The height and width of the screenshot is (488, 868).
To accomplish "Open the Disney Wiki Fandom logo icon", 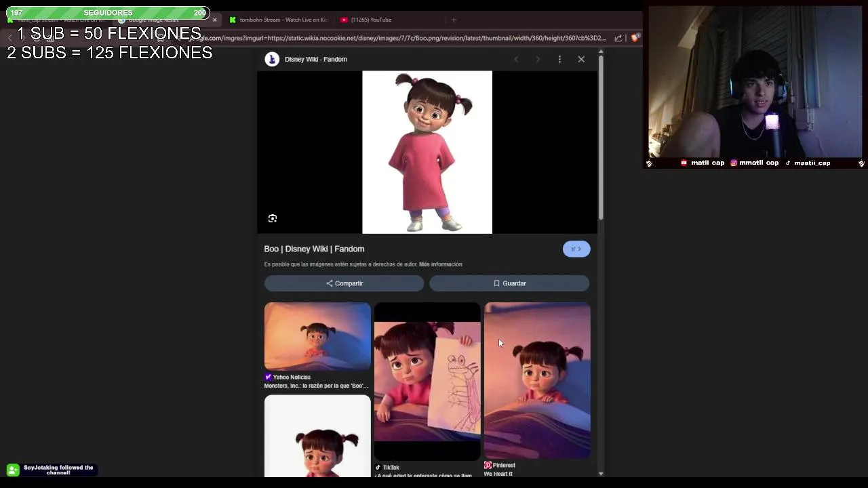I will (272, 59).
